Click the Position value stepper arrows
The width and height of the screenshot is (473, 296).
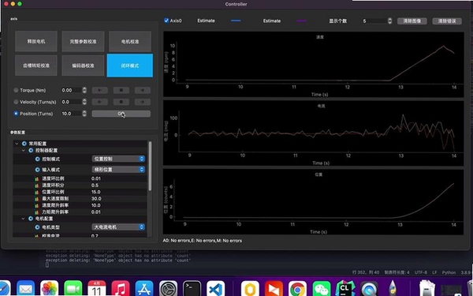(x=84, y=114)
